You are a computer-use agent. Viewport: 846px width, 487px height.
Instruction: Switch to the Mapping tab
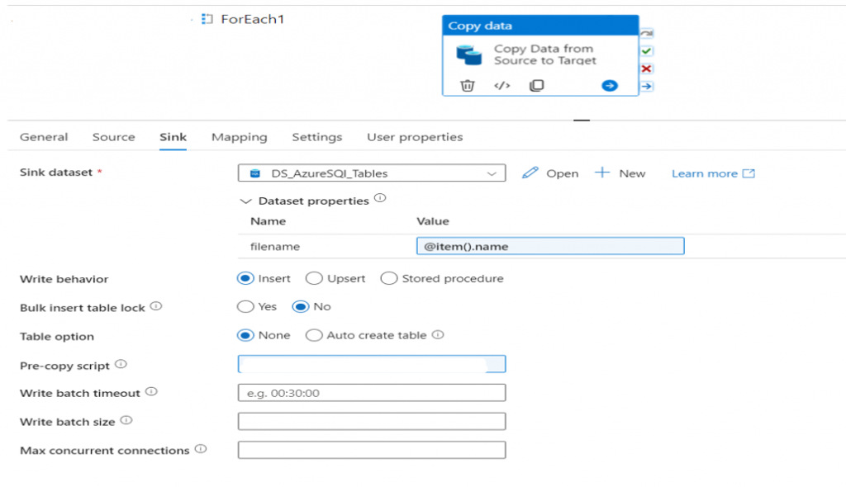[239, 137]
